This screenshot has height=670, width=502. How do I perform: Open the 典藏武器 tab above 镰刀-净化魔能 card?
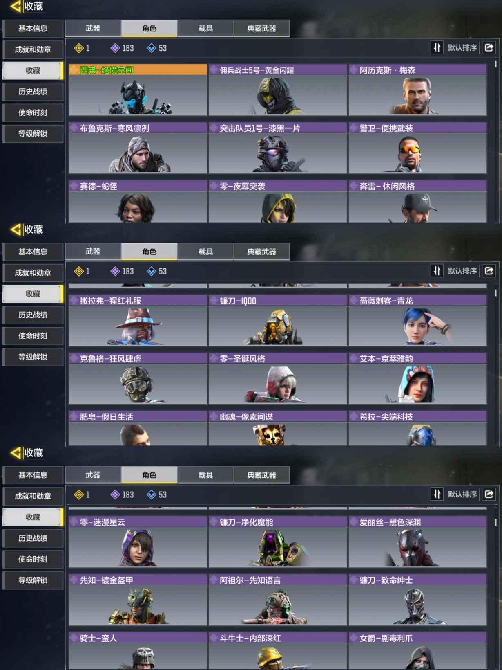point(262,475)
